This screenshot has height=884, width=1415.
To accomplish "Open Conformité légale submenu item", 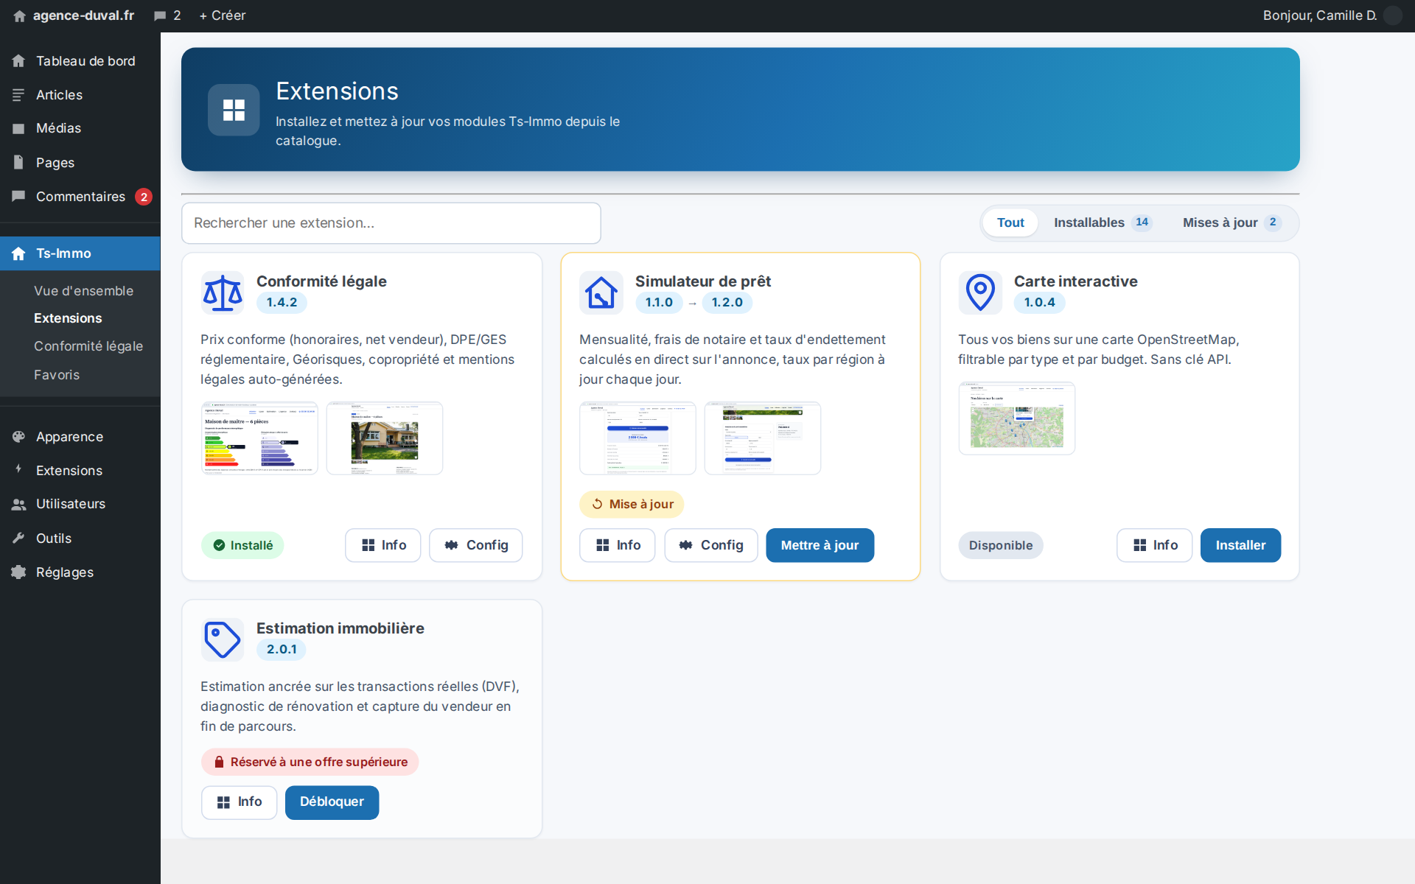I will point(88,346).
